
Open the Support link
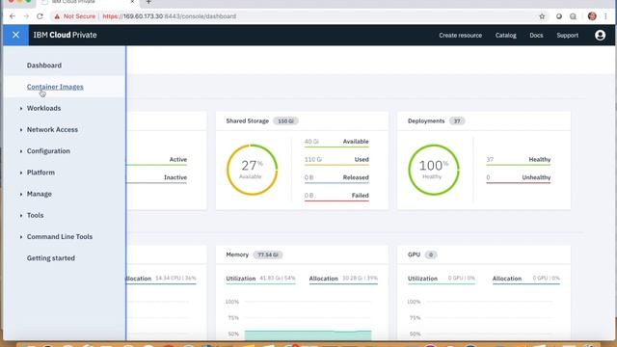tap(568, 35)
